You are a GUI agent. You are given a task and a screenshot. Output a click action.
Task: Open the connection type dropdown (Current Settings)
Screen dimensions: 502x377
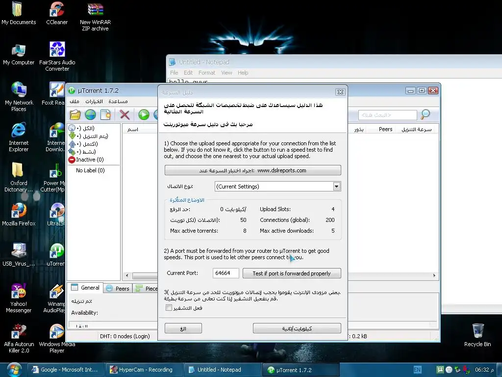(x=277, y=186)
